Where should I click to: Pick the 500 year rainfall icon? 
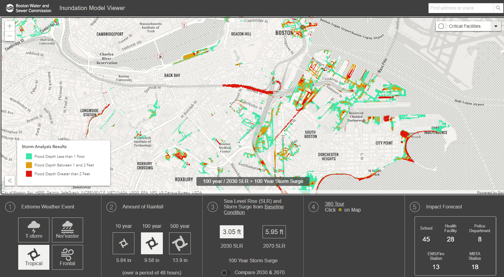click(x=180, y=243)
